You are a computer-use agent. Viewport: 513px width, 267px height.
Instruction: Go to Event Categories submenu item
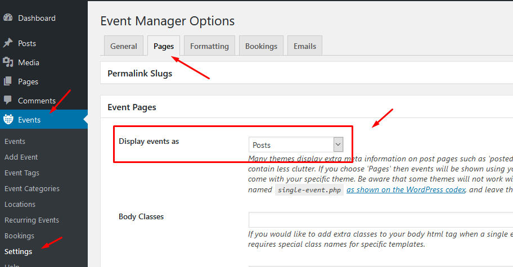coord(32,189)
